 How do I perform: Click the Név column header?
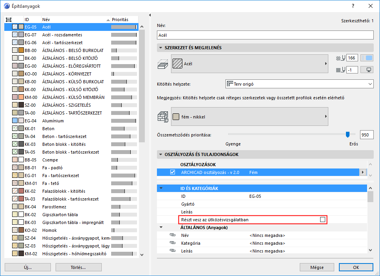tap(45, 19)
